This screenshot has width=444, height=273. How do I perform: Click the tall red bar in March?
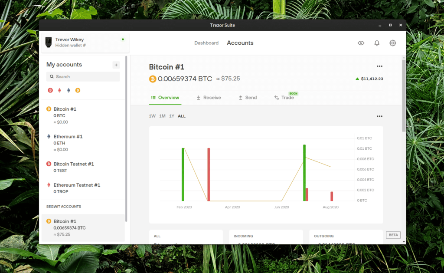pyautogui.click(x=209, y=174)
